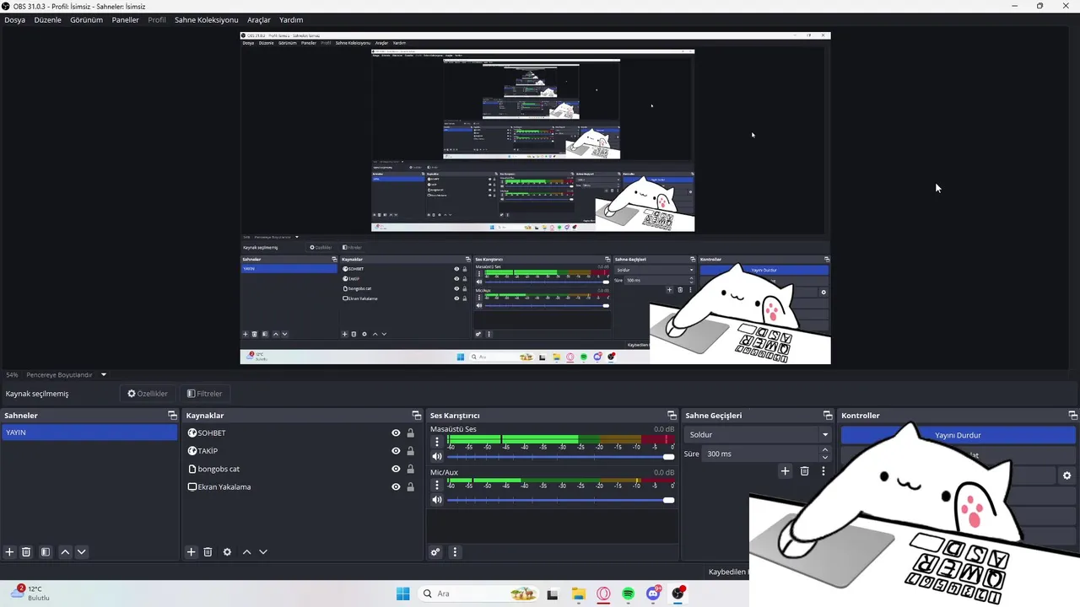Open the Soldur transition dropdown

(759, 435)
